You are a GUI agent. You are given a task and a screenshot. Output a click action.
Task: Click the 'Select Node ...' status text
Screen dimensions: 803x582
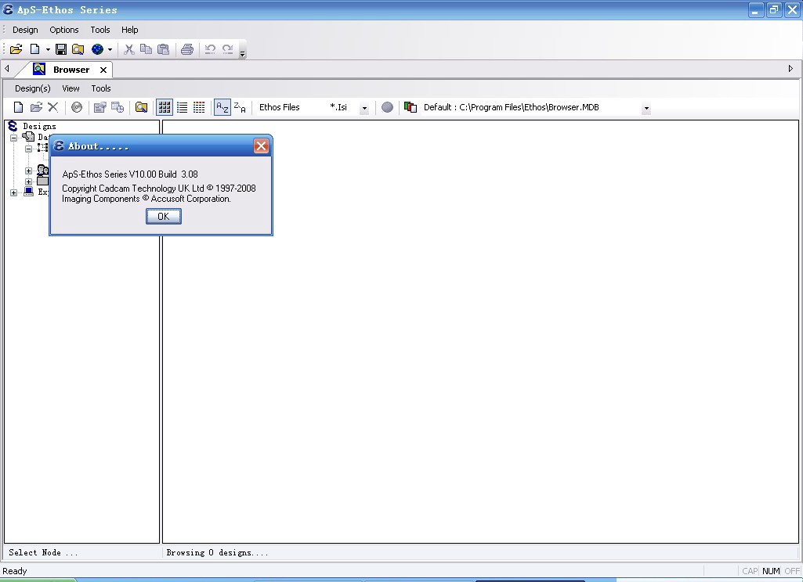(44, 552)
